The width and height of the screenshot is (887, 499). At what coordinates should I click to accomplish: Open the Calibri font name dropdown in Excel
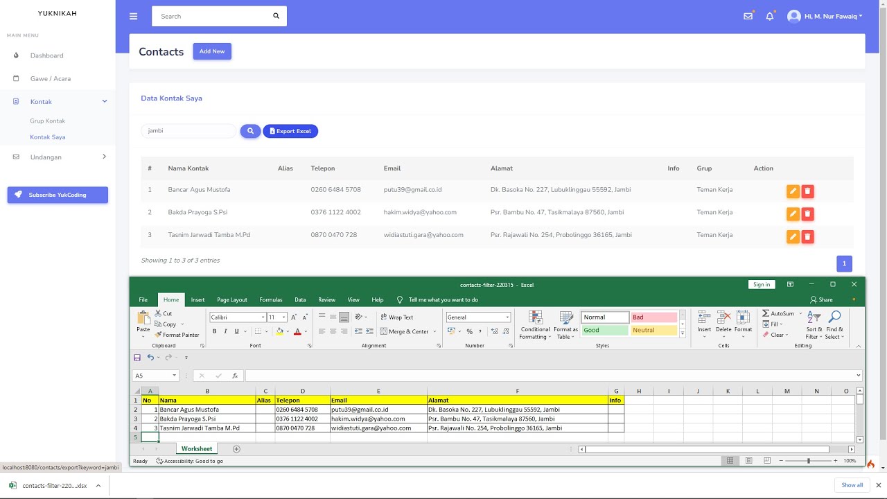263,317
